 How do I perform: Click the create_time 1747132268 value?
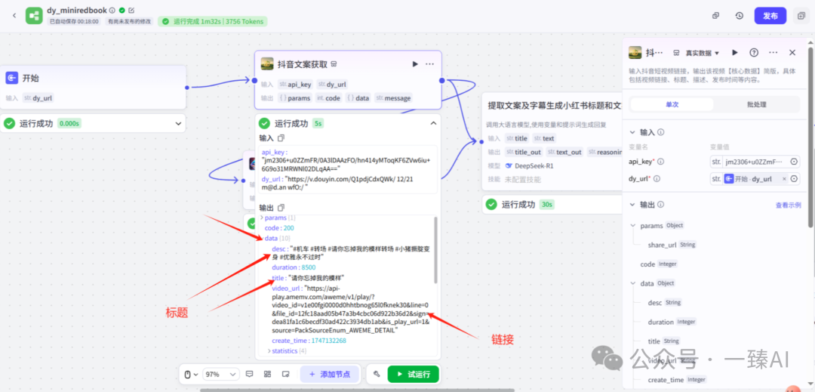328,341
